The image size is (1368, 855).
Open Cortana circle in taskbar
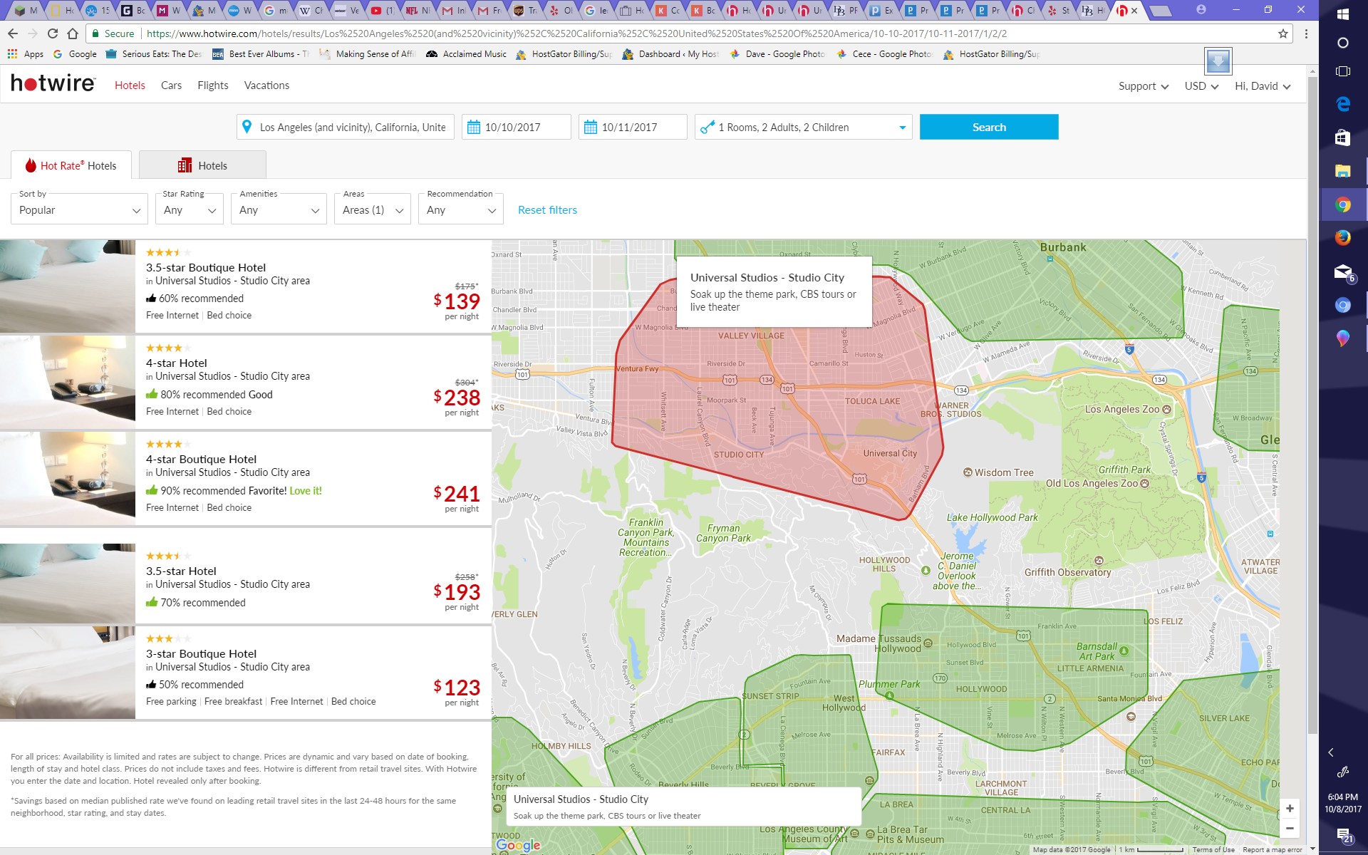click(1343, 43)
